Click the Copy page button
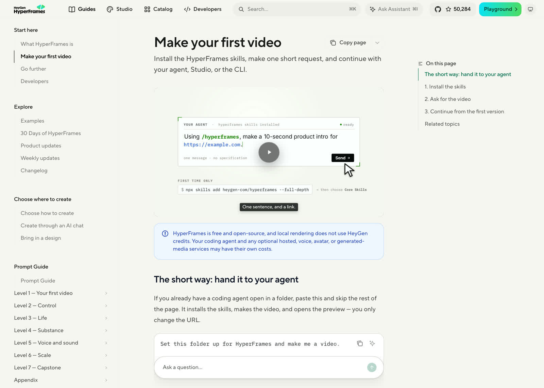This screenshot has width=544, height=388. point(348,42)
